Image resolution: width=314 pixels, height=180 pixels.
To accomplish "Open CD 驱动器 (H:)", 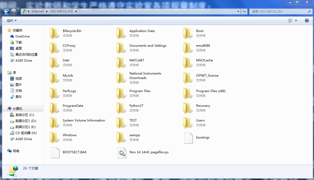I will [x=23, y=133].
